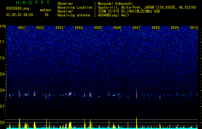The image size is (202, 129).
Task: Click antenna value A504HB(yagi 4el)
Action: pyautogui.click(x=113, y=15)
